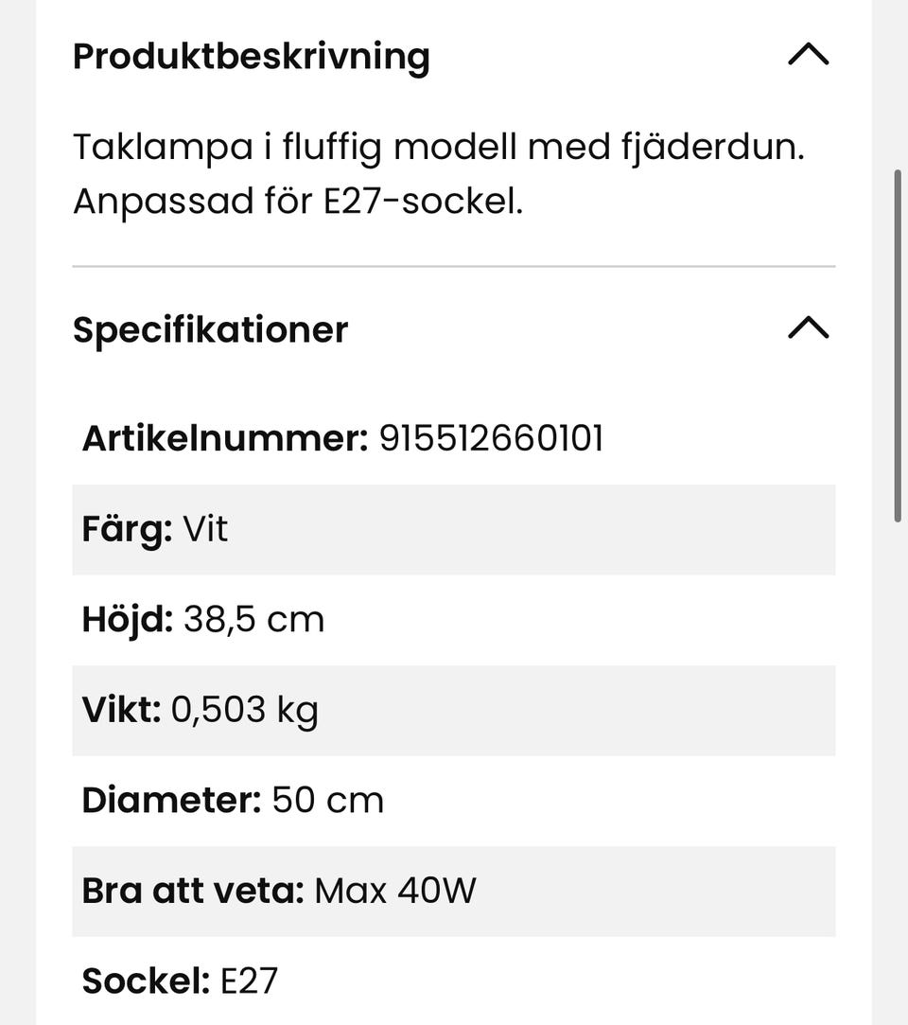Select the Max 40W value
The image size is (908, 1025).
(x=395, y=891)
